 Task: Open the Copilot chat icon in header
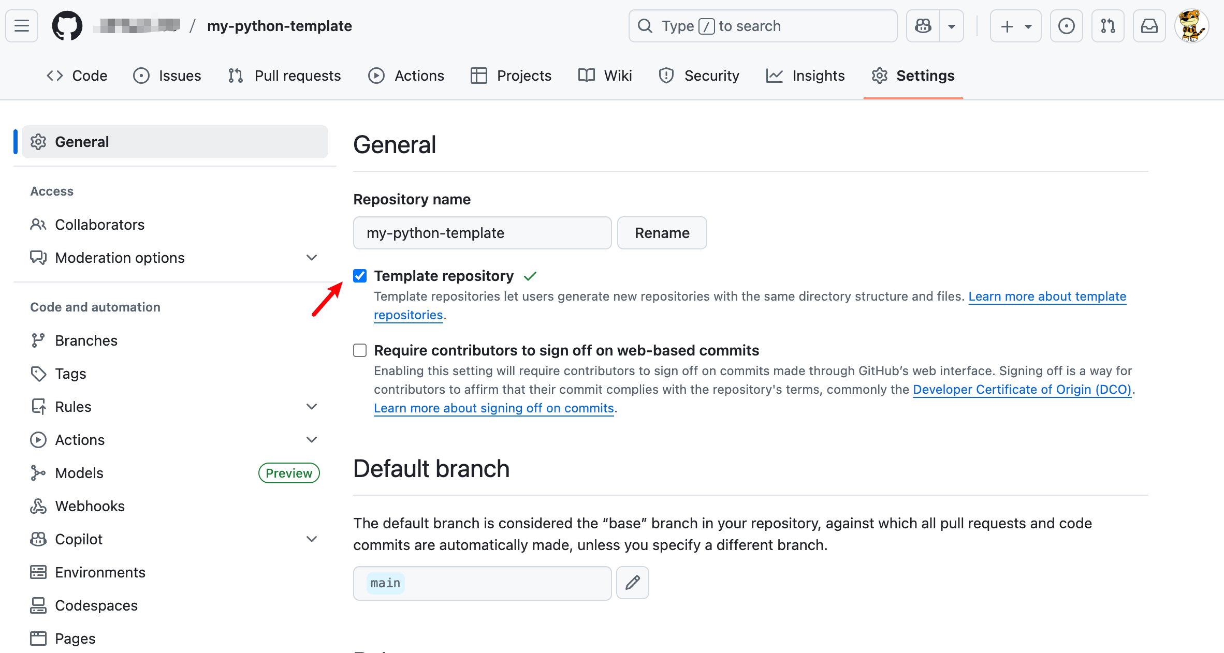coord(923,26)
